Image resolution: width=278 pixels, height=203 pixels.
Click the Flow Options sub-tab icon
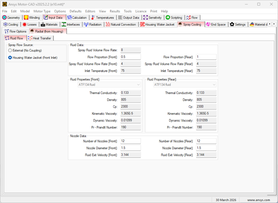tap(7, 31)
